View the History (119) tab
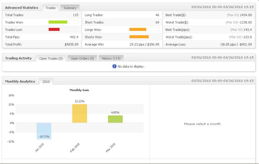259x164 pixels. click(111, 58)
